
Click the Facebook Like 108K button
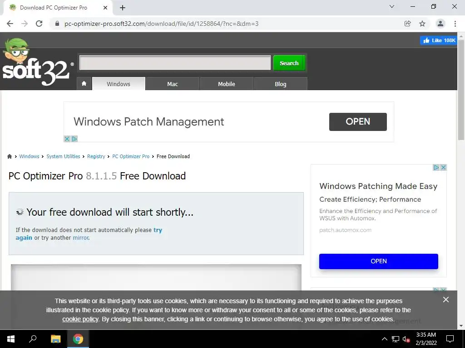pyautogui.click(x=439, y=40)
